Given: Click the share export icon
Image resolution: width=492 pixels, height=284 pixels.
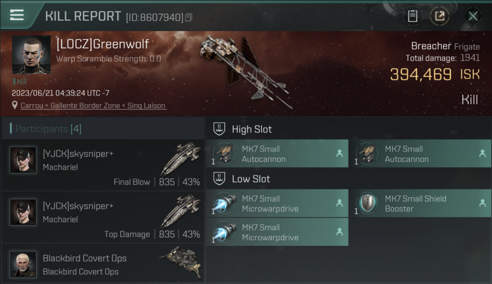Looking at the screenshot, I should click(x=440, y=16).
